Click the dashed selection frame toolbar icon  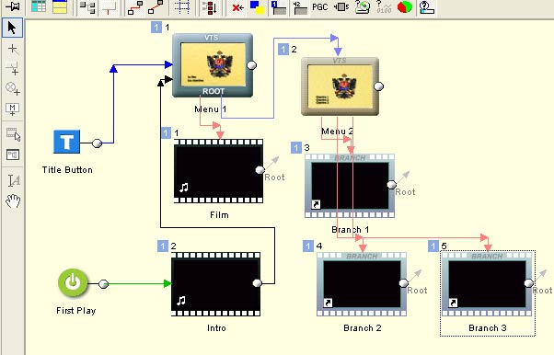182,7
